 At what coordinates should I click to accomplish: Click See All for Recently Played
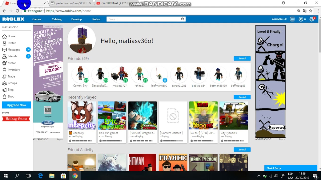click(x=242, y=97)
